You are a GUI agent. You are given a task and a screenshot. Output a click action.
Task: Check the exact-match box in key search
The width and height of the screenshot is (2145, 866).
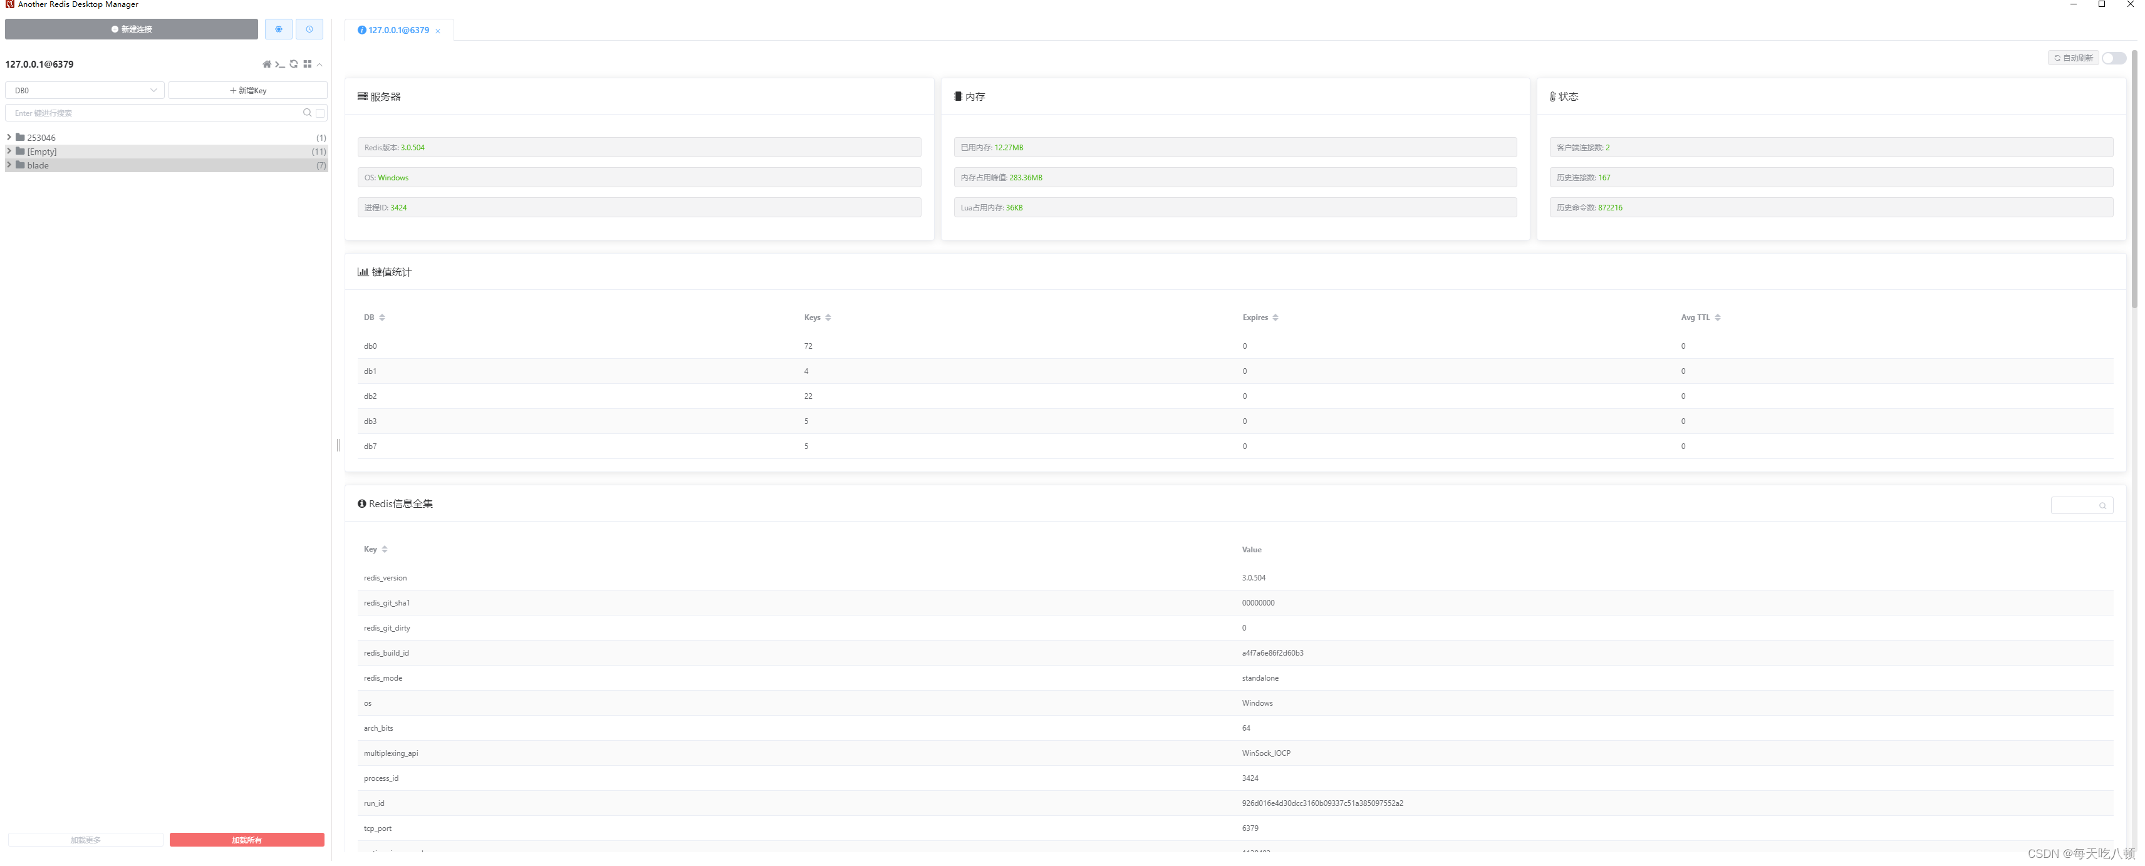pos(319,113)
